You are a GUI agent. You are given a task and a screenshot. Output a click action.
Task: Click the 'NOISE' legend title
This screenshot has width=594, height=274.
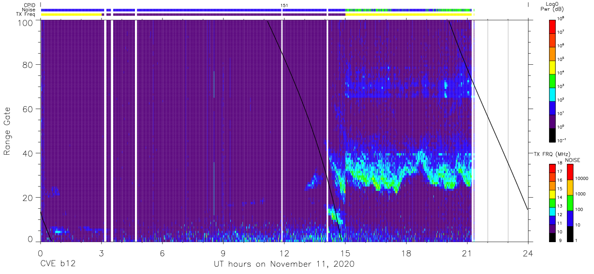pos(573,160)
